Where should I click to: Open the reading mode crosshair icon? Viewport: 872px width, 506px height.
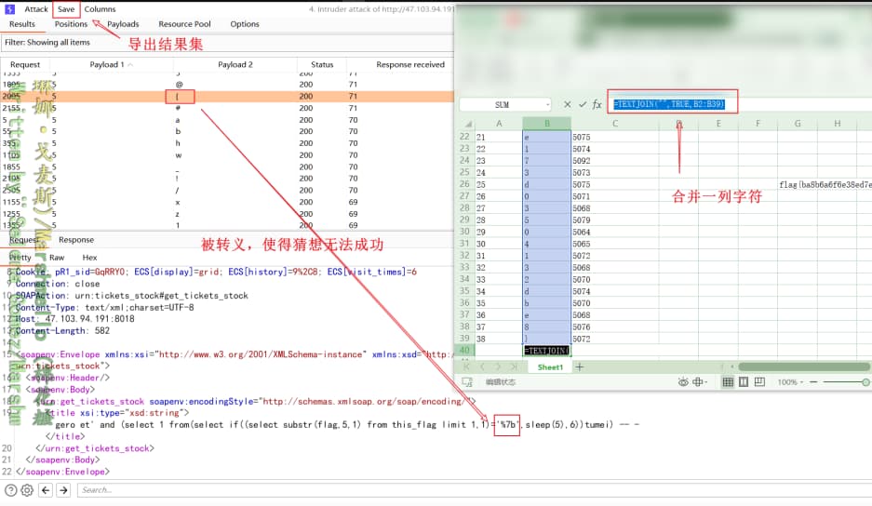tap(698, 382)
